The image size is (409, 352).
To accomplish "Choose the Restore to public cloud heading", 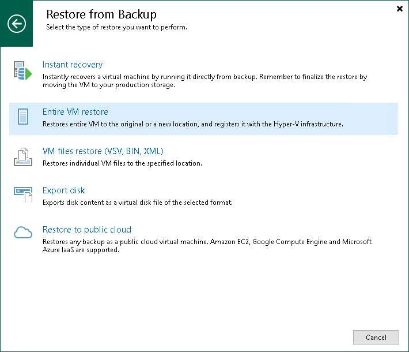I will [87, 230].
